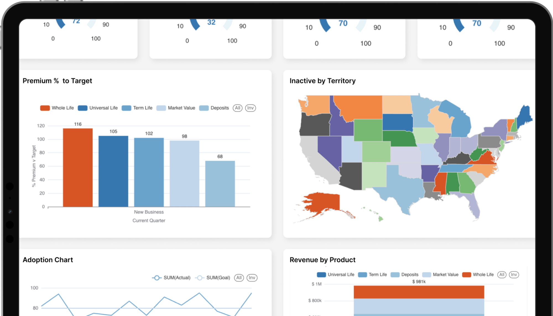553x316 pixels.
Task: Toggle Deposits legend in Revenue by Product
Action: 405,275
